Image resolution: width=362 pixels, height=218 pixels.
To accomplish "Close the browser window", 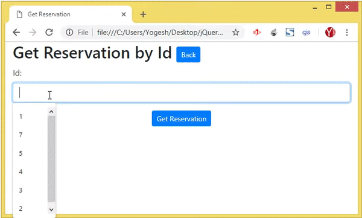I will point(347,7).
